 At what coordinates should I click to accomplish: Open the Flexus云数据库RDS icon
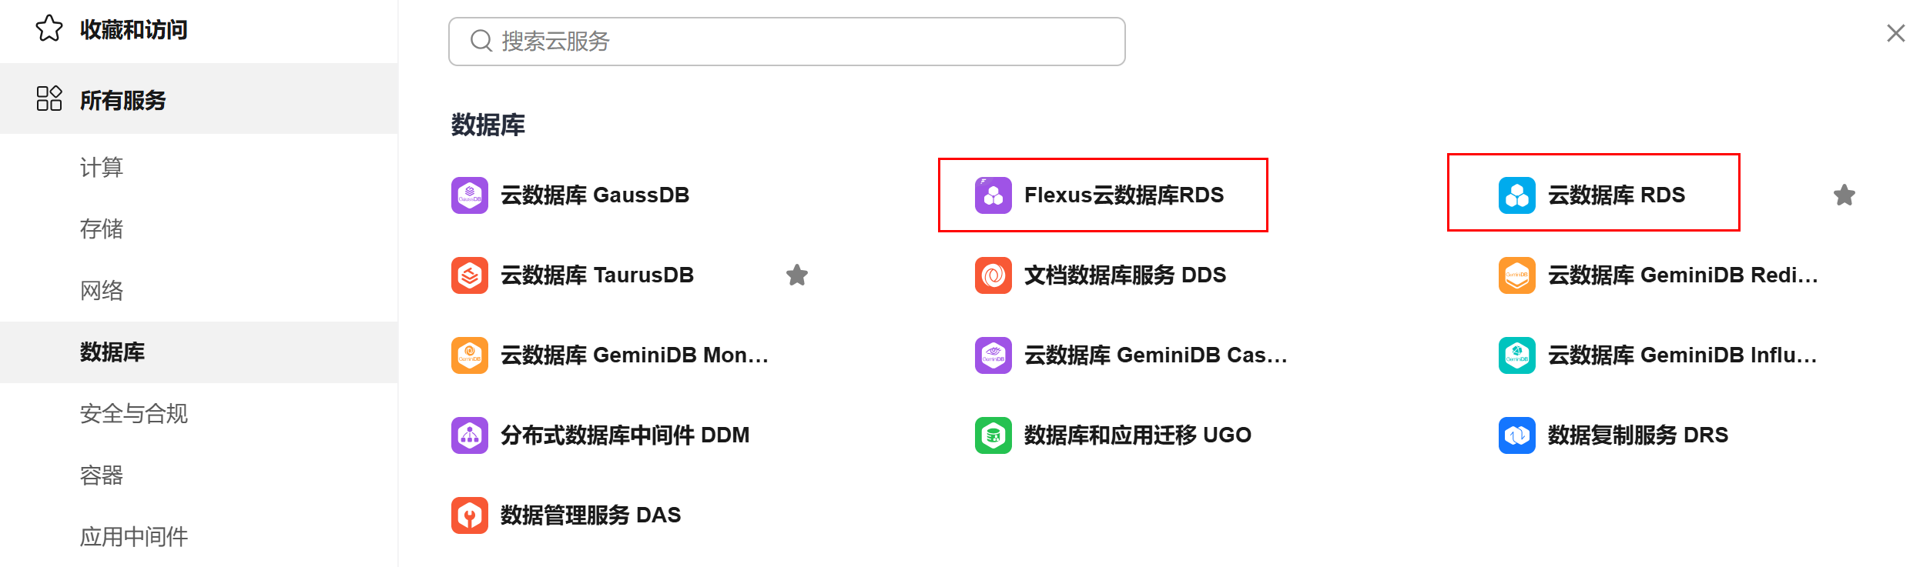click(x=993, y=195)
